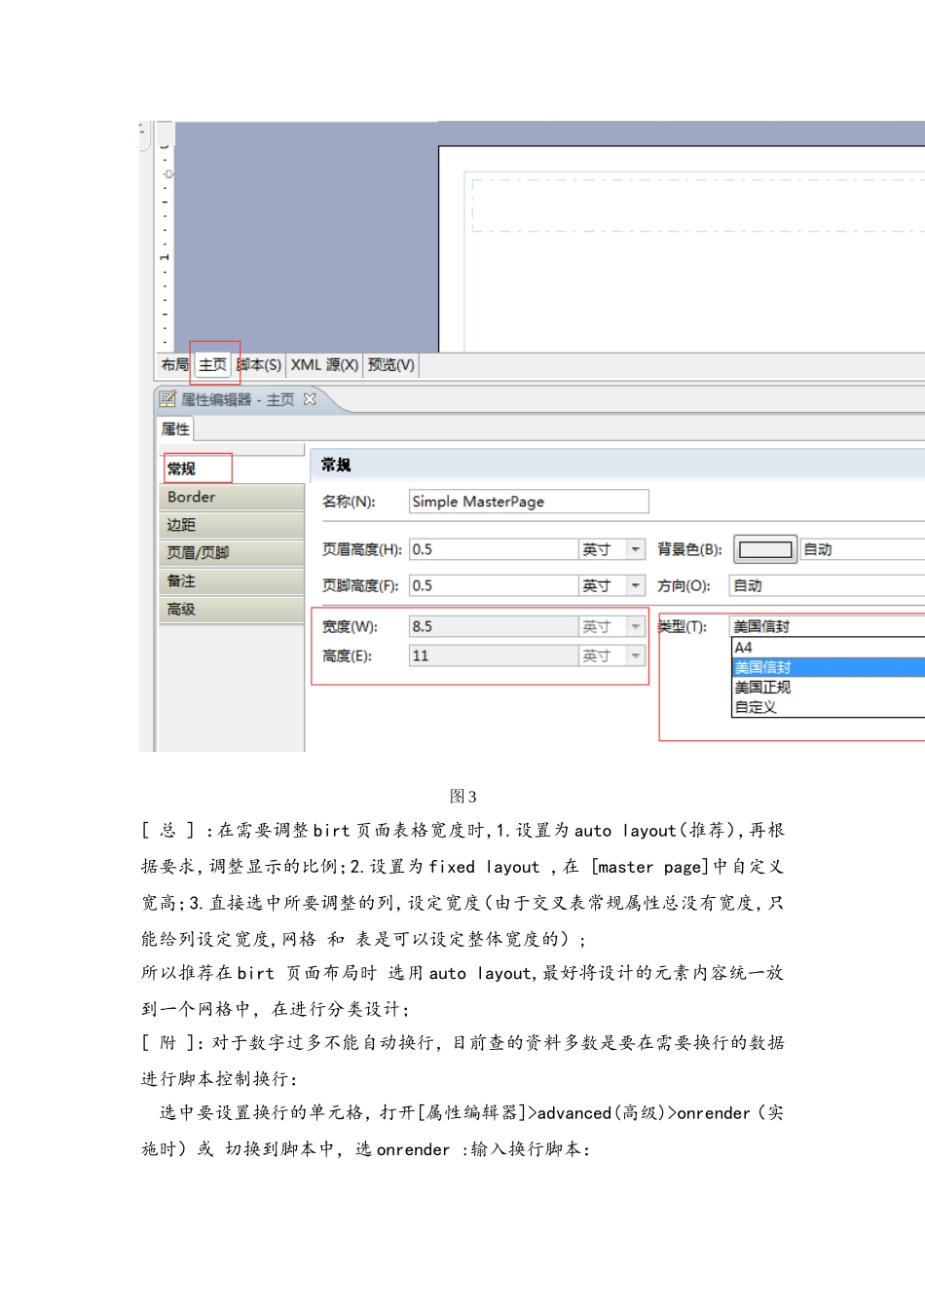Click the 类型(T) combo showing 美国信封
Image resolution: width=925 pixels, height=1309 pixels.
(x=827, y=626)
